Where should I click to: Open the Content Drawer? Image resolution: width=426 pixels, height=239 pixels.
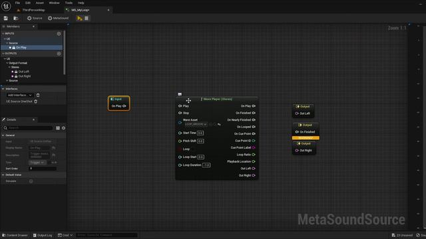(x=15, y=235)
